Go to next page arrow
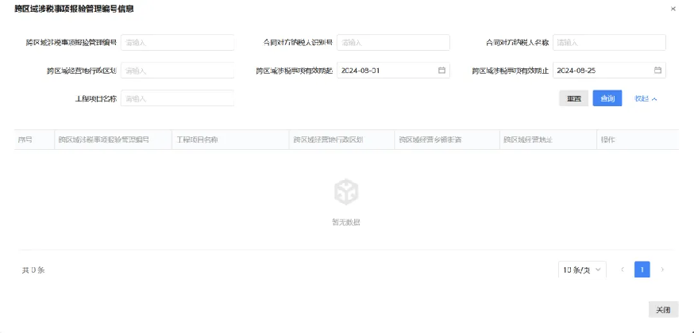This screenshot has width=694, height=333. [662, 270]
